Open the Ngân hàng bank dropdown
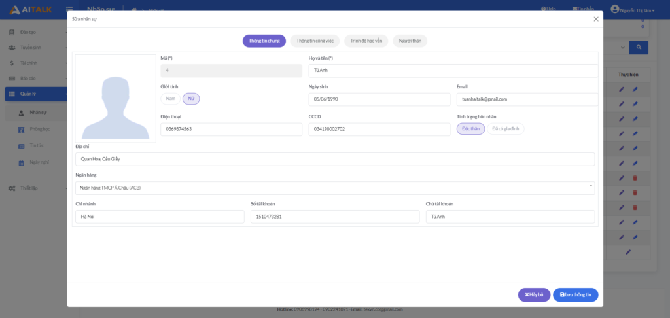 pyautogui.click(x=335, y=188)
